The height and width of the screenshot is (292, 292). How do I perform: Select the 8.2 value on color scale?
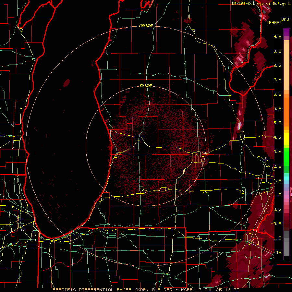click(277, 65)
